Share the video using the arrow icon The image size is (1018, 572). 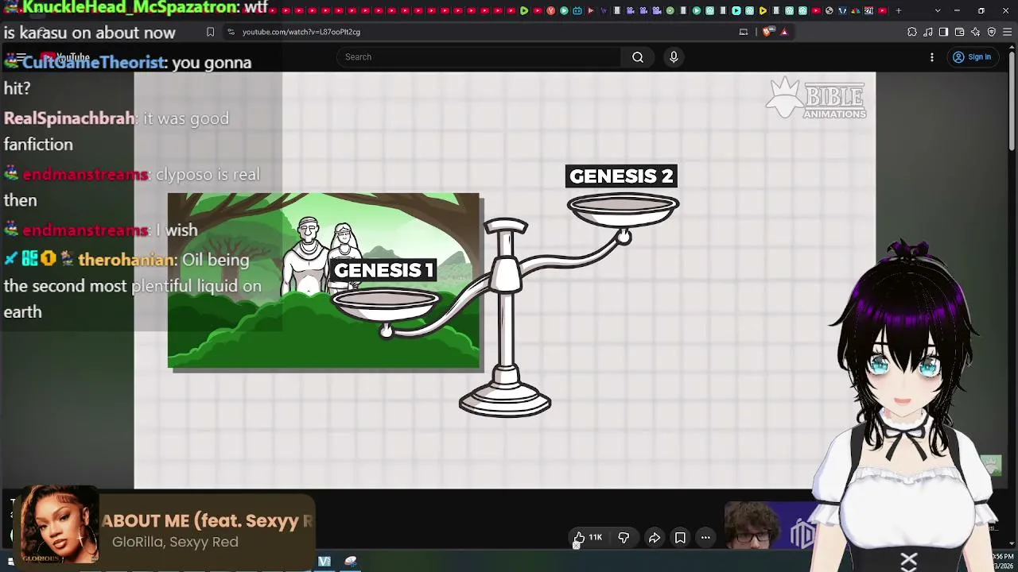click(655, 538)
